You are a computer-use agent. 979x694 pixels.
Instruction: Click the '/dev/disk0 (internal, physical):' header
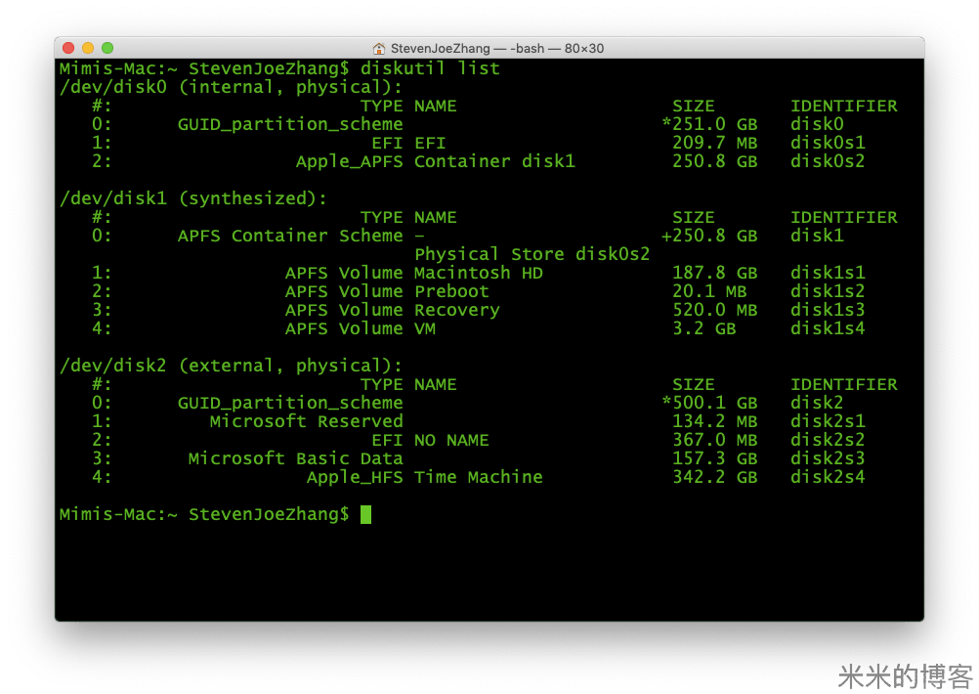pyautogui.click(x=231, y=87)
